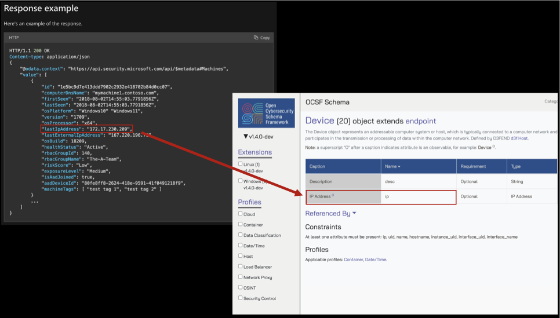Click the Caption column header
This screenshot has height=318, width=560.
pyautogui.click(x=317, y=166)
